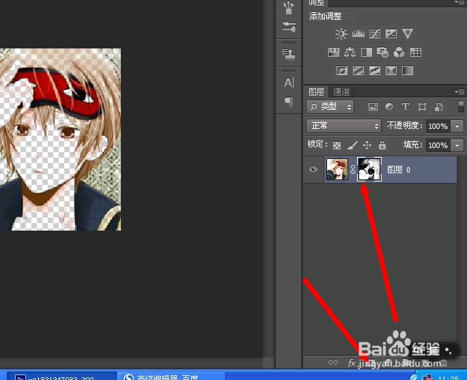
Task: Filter layers by shape layers
Action: click(x=422, y=107)
